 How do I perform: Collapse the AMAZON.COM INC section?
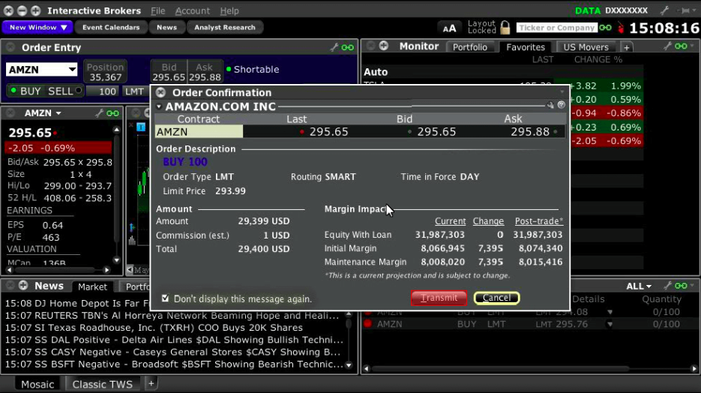coord(159,106)
